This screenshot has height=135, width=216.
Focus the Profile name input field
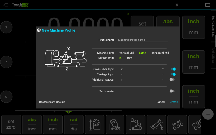[x=143, y=40]
